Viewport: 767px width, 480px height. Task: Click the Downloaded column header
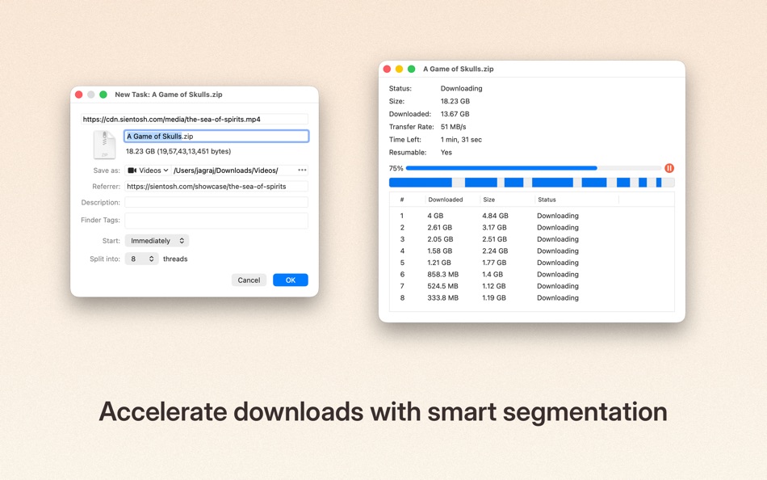coord(446,200)
